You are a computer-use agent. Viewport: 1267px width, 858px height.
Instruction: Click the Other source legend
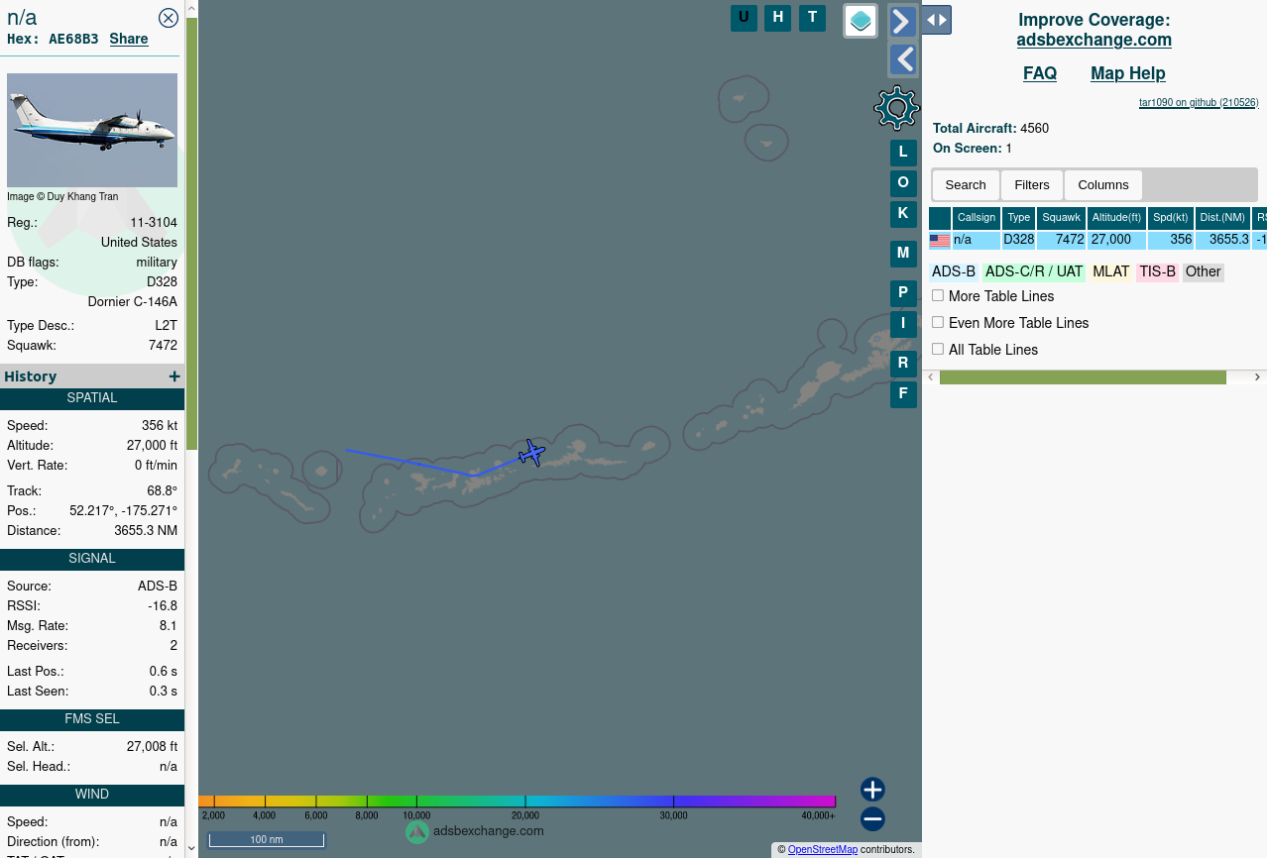pyautogui.click(x=1204, y=272)
